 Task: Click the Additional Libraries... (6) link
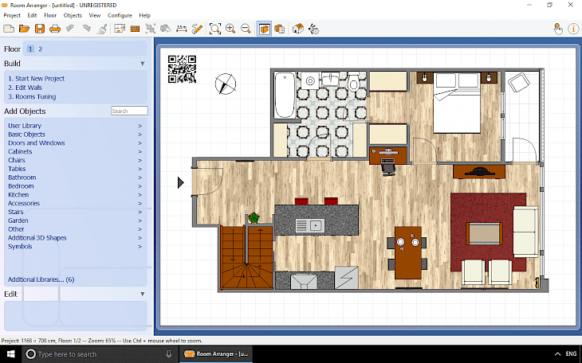pos(41,279)
